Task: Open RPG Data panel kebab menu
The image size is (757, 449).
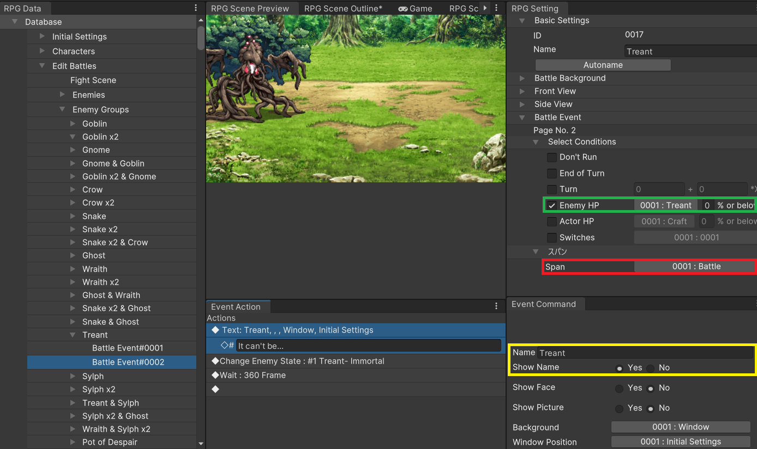Action: tap(196, 8)
